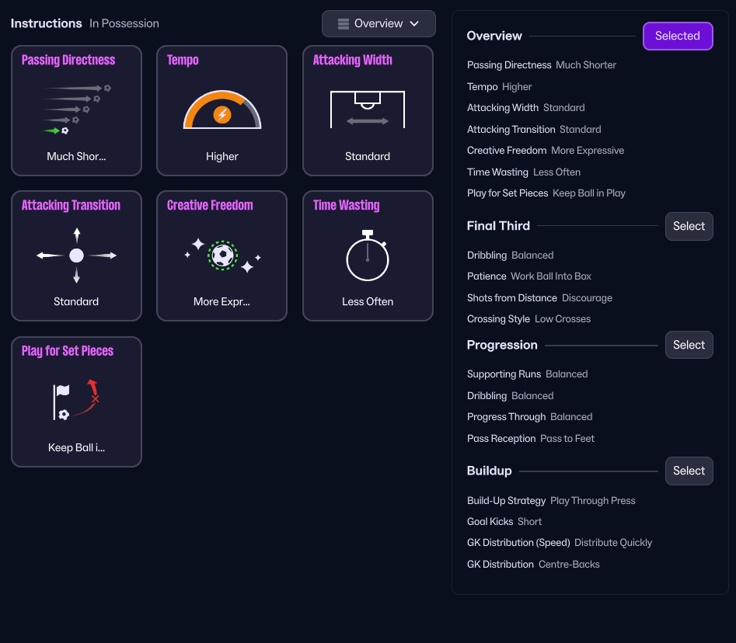
Task: Open the Buildup section heading
Action: (x=489, y=471)
